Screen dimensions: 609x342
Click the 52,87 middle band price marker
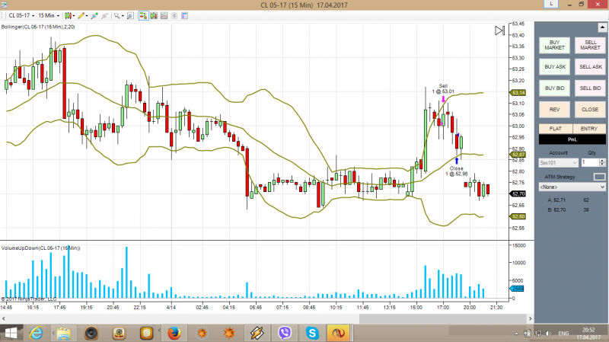[518, 155]
